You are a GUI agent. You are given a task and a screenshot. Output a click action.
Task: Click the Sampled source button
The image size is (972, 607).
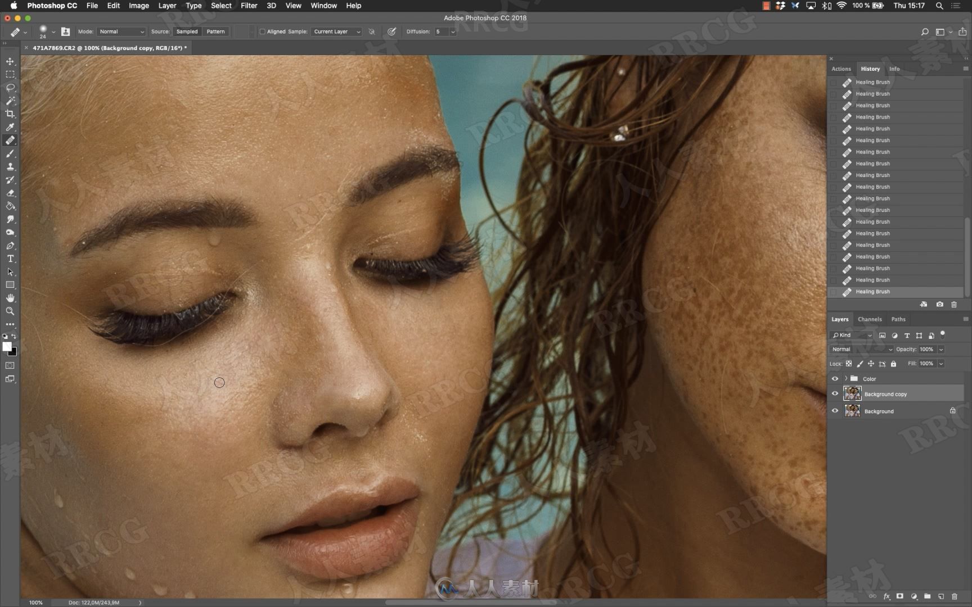(187, 31)
